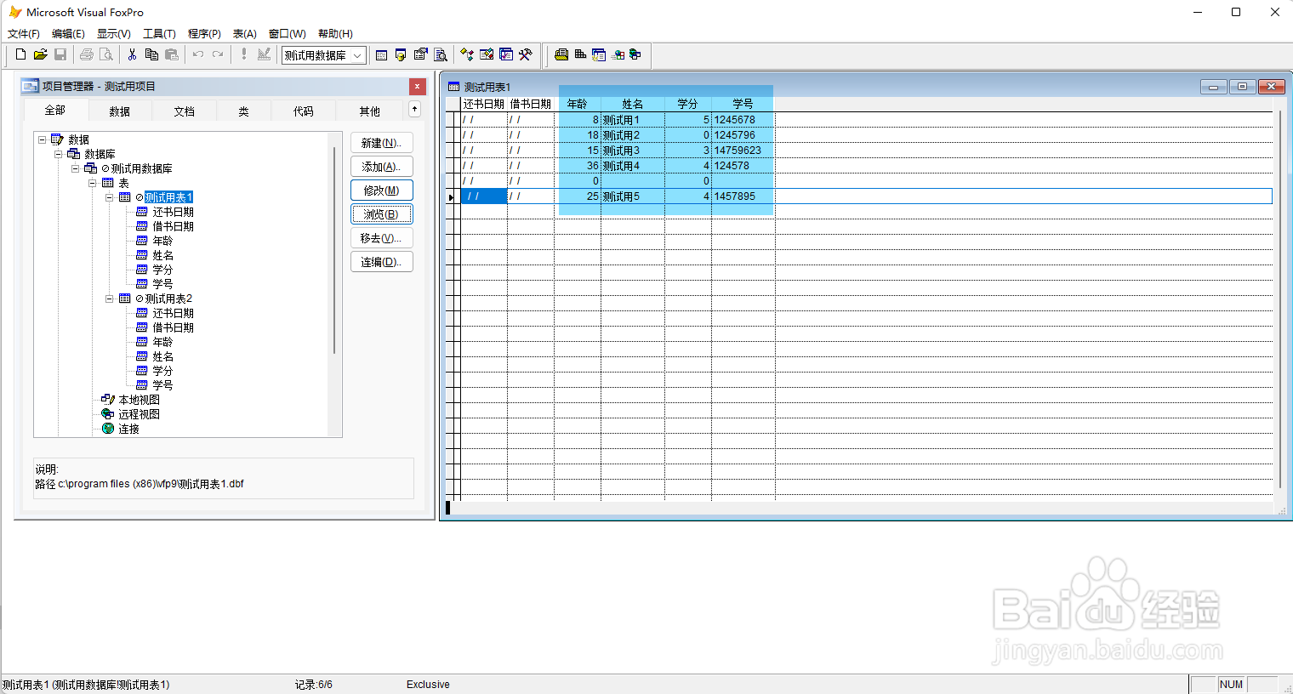
Task: Click the 还书日期 cell in the current record row
Action: pyautogui.click(x=484, y=196)
